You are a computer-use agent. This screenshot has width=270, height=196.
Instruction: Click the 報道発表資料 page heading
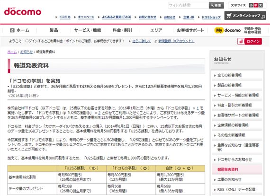click(31, 65)
